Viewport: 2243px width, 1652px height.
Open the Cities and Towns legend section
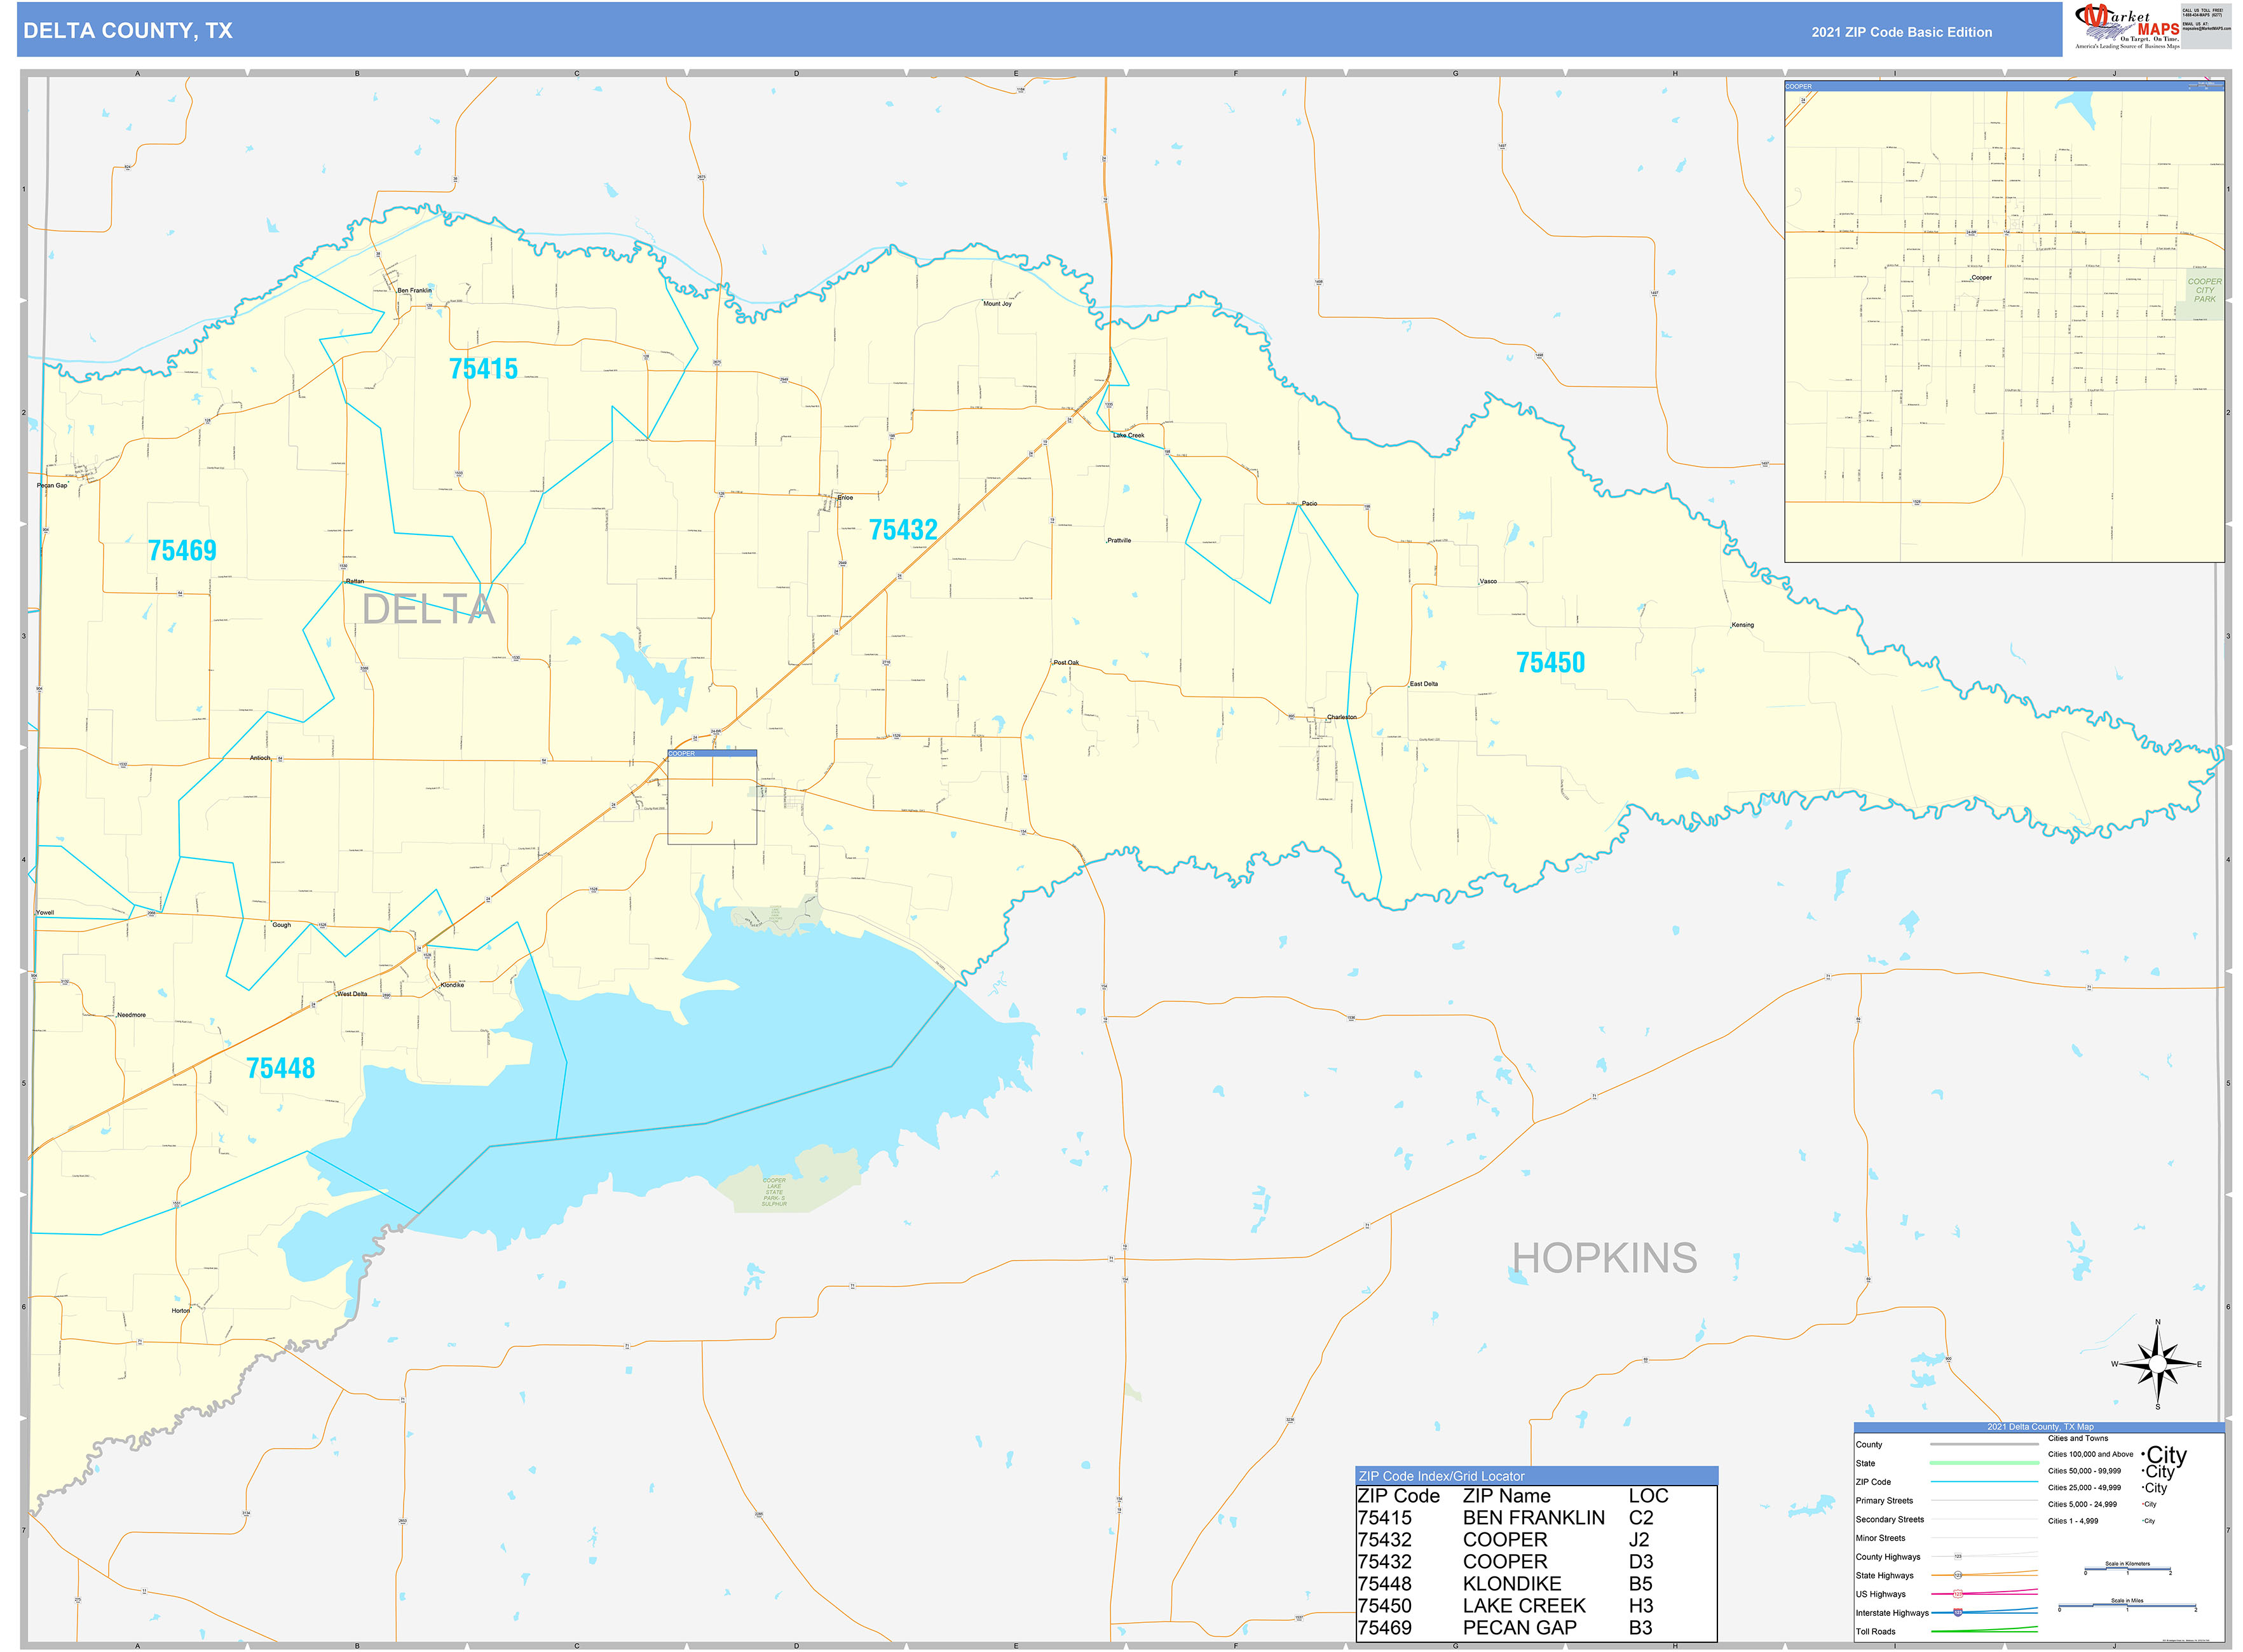(x=2078, y=1438)
